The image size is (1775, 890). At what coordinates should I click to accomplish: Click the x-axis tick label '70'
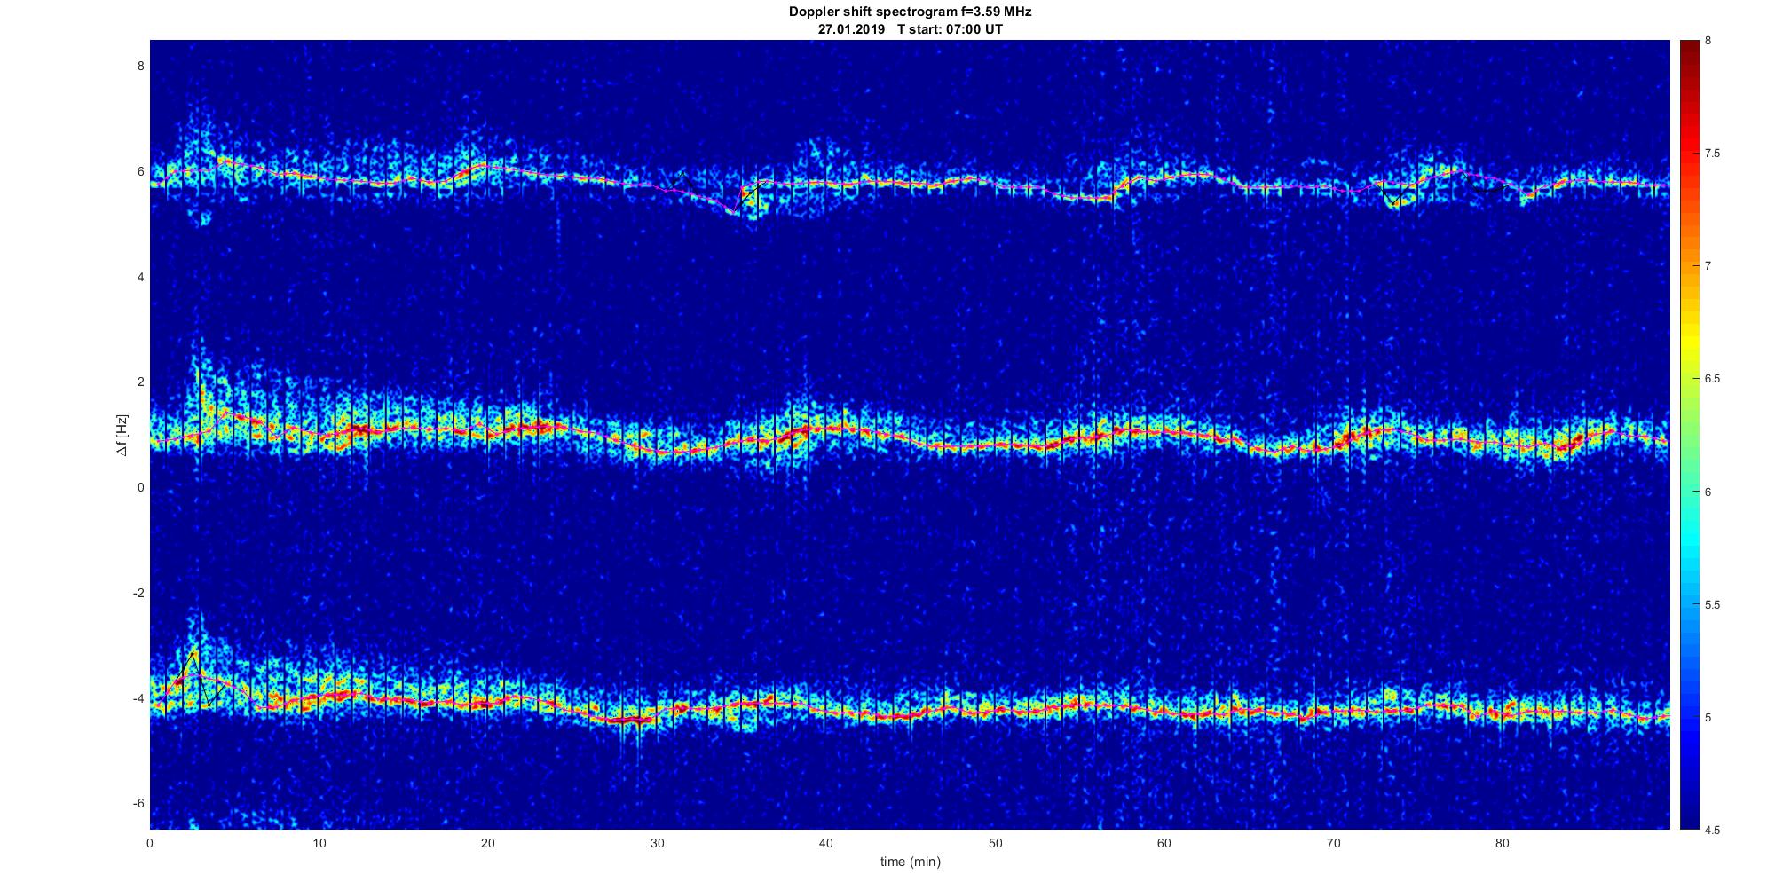(1333, 843)
